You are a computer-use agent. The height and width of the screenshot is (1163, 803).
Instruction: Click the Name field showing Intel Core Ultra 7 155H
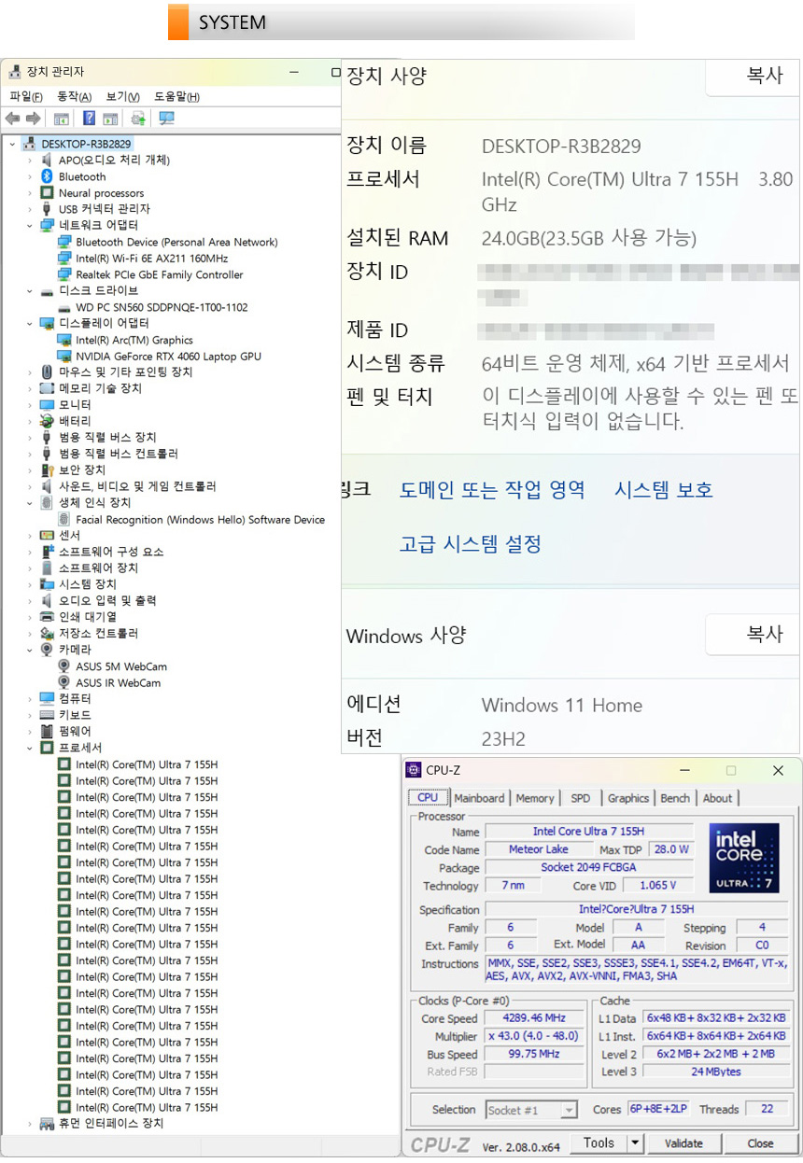tap(588, 832)
